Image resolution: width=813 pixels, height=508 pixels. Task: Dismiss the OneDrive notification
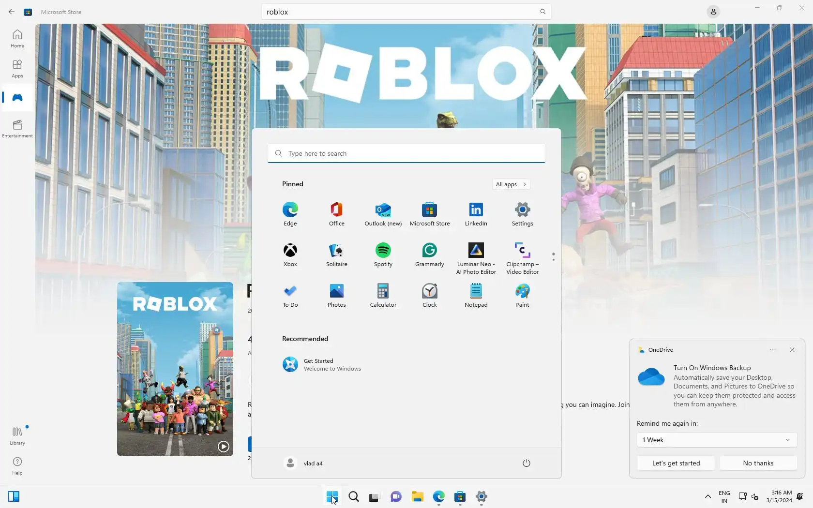click(792, 350)
